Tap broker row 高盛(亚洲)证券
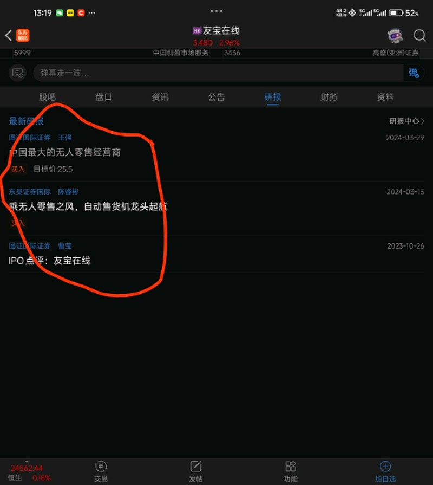433x485 pixels. click(x=396, y=53)
